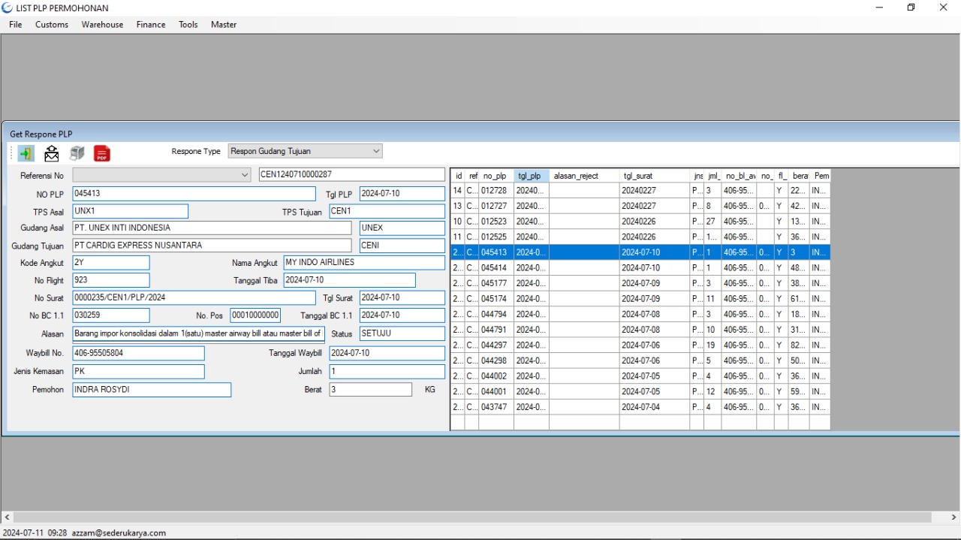The image size is (961, 540).
Task: Click the alasan_reject column header
Action: coord(583,176)
